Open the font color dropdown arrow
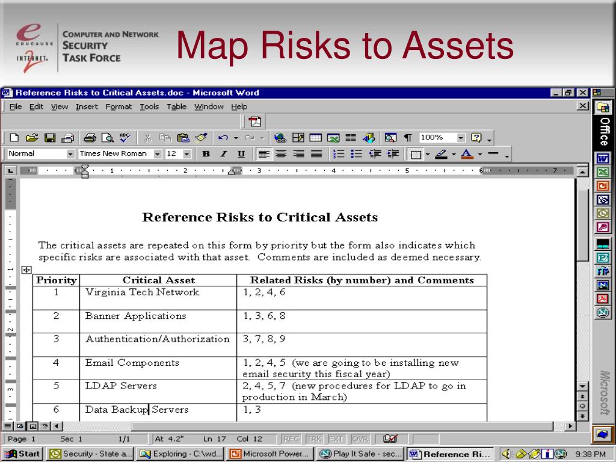 pyautogui.click(x=479, y=154)
